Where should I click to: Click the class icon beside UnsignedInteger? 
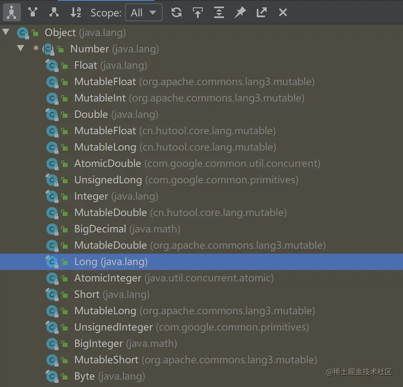52,327
